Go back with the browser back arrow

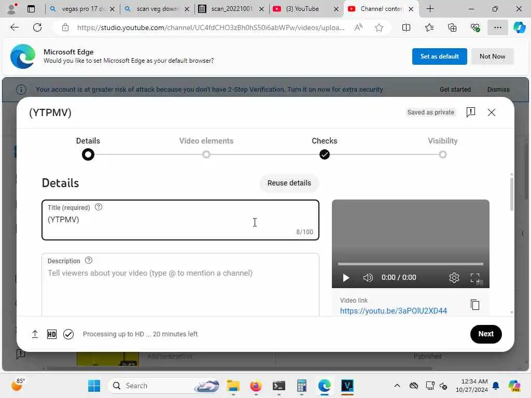coord(15,28)
